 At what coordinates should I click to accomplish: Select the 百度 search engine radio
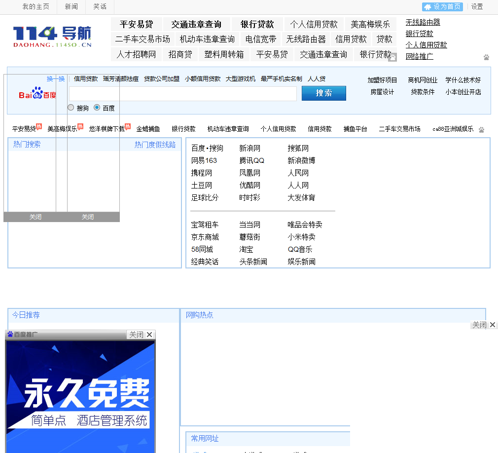(x=97, y=108)
